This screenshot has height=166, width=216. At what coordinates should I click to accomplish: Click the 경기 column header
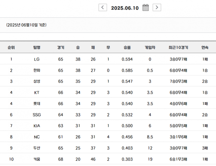coord(61,48)
